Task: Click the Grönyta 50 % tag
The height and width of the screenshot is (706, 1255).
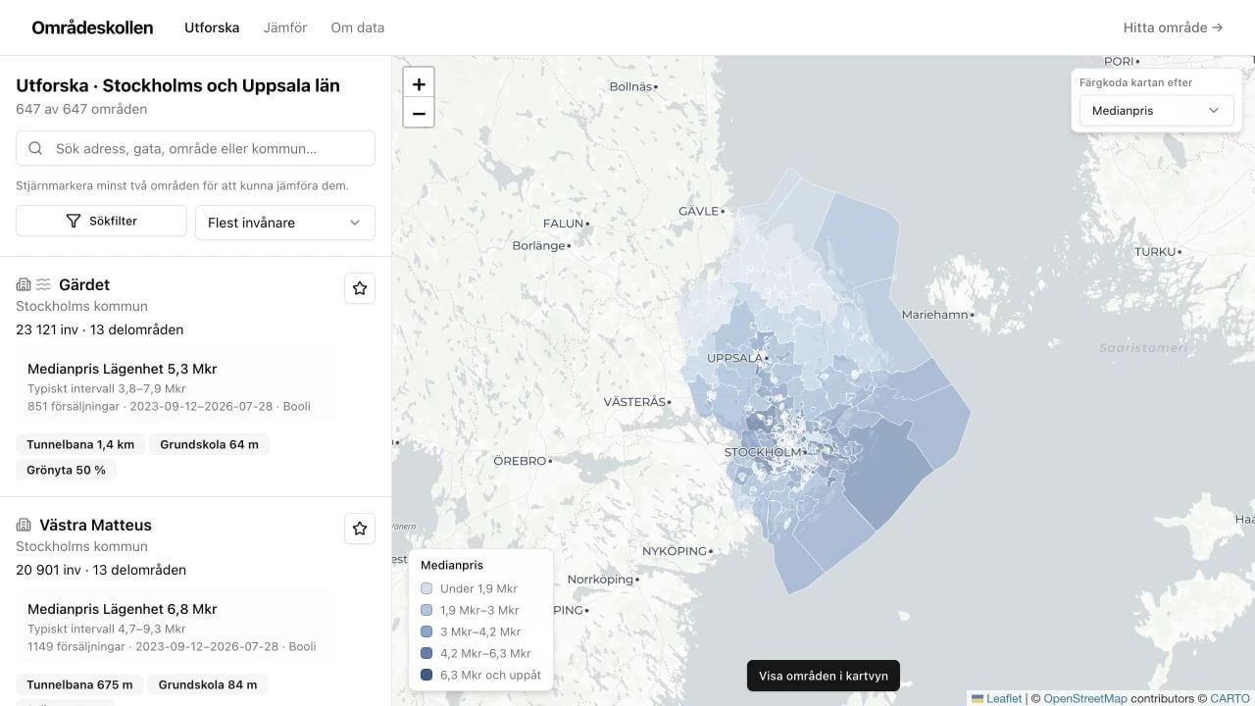Action: [66, 470]
